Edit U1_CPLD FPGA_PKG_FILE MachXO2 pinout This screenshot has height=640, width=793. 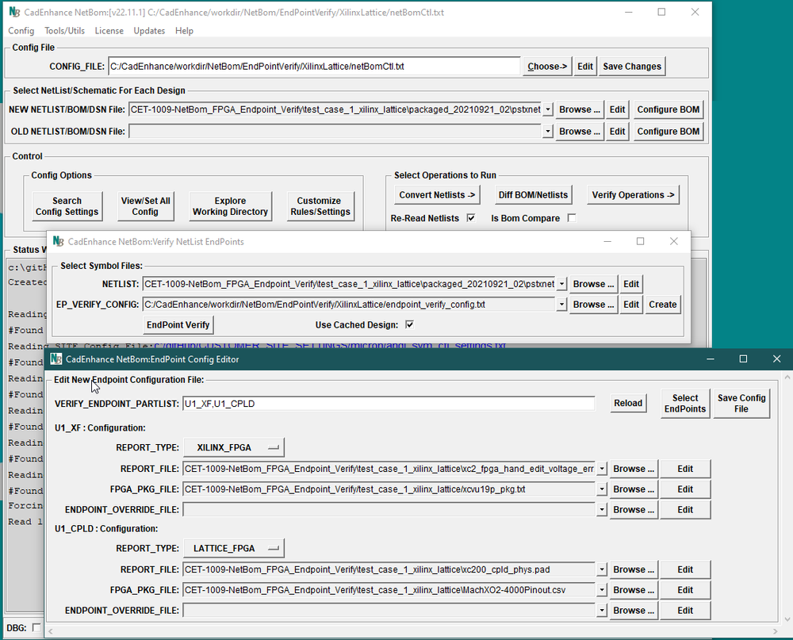pos(685,590)
